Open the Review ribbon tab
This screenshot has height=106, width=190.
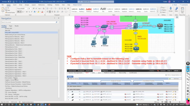tap(57, 5)
